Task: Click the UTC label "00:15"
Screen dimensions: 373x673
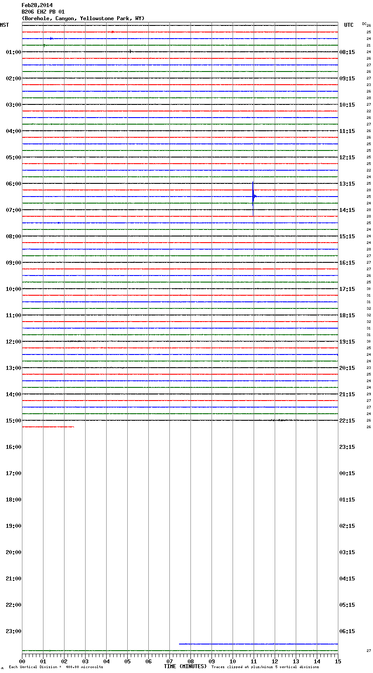Action: click(x=347, y=473)
